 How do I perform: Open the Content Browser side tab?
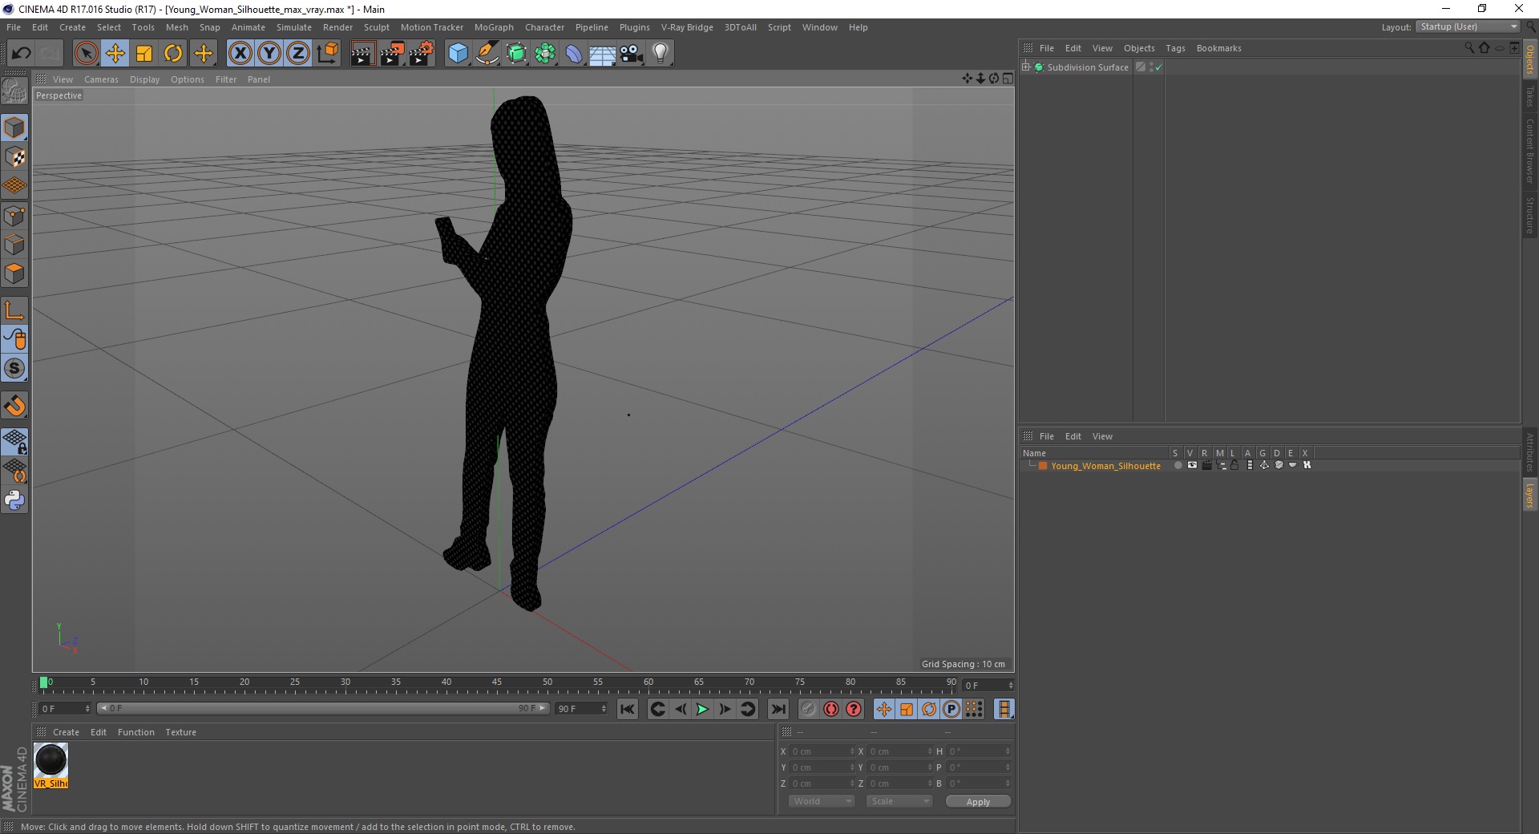pos(1530,151)
